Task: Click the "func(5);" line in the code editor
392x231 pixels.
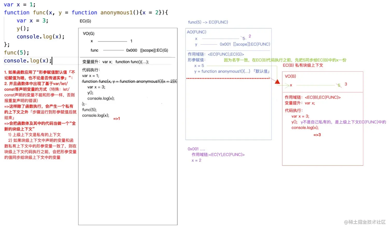Action: click(x=16, y=53)
